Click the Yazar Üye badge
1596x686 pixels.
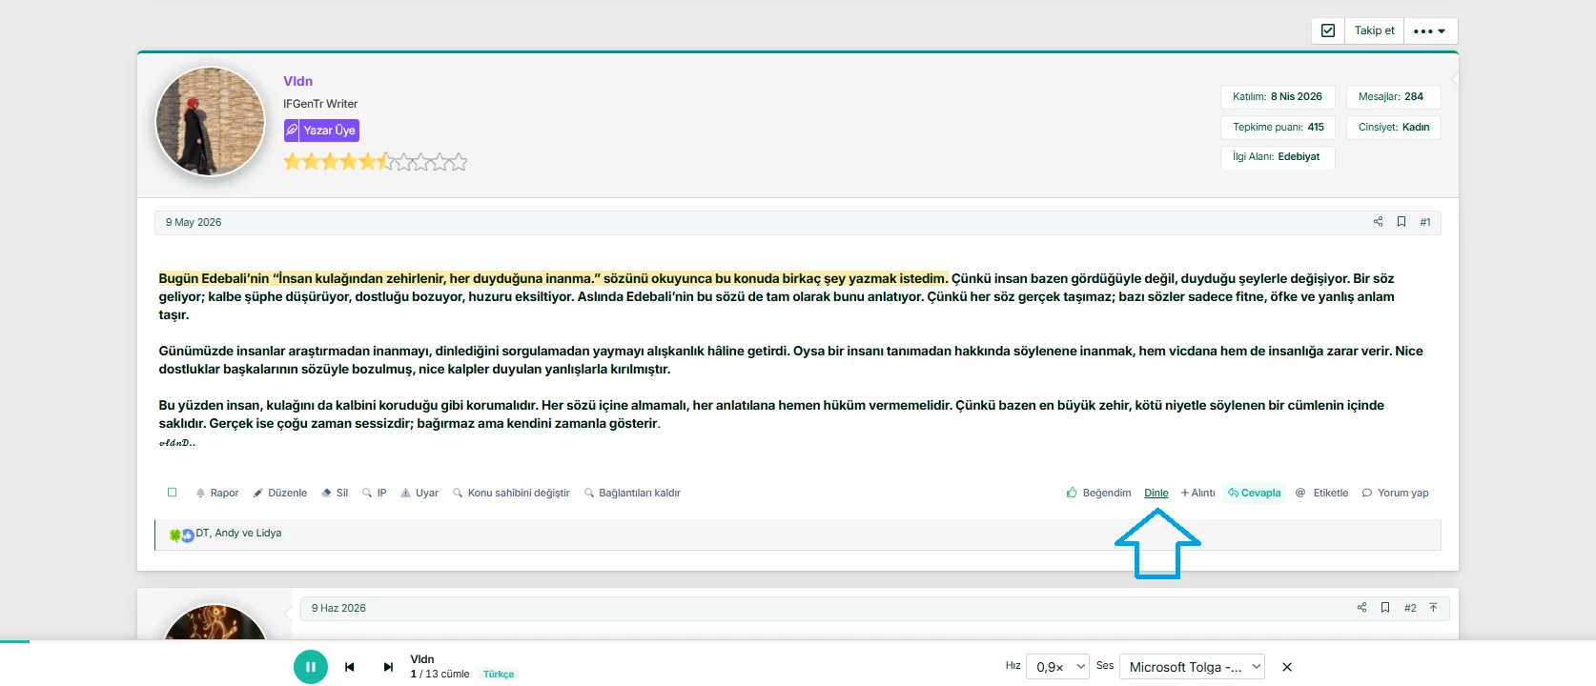(x=321, y=131)
